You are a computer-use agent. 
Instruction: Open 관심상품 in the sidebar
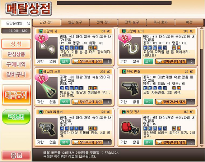click(16, 54)
